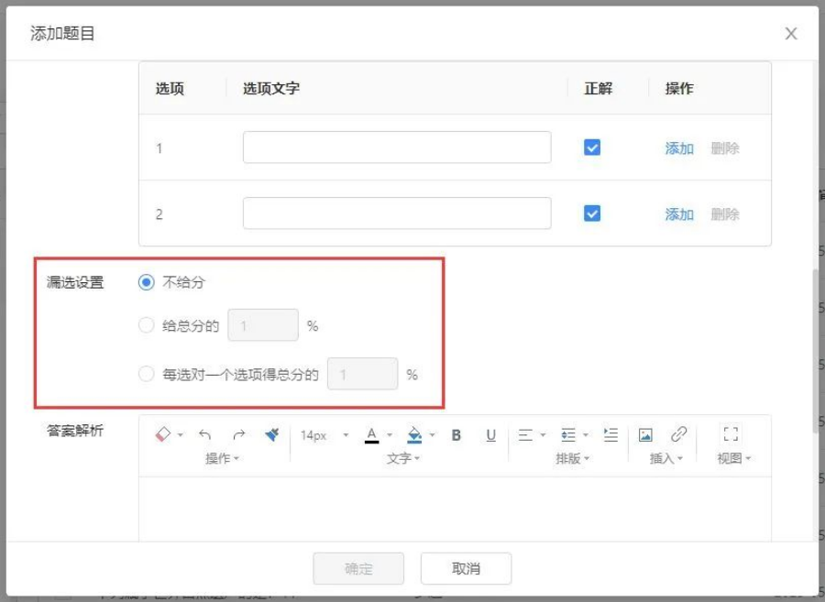Viewport: 825px width, 602px height.
Task: Click the background fill color icon
Action: 414,435
